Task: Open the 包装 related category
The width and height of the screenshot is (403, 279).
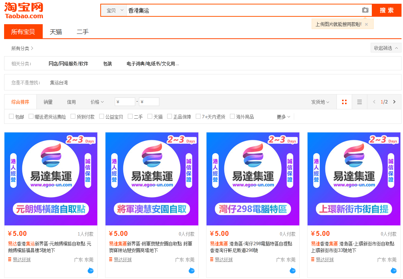Action: tap(107, 64)
